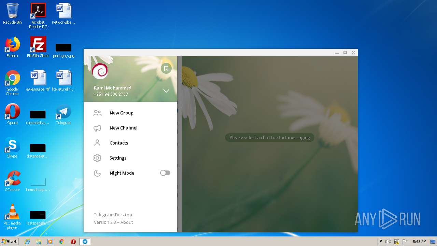Viewport: 437px width, 246px height.
Task: Launch Opera from the taskbar
Action: 73,242
